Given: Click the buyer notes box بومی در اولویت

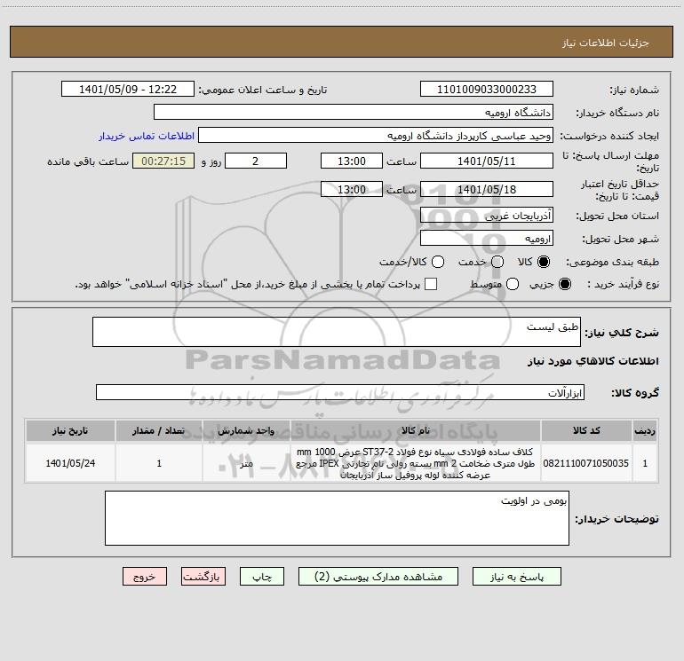Looking at the screenshot, I should 337,518.
